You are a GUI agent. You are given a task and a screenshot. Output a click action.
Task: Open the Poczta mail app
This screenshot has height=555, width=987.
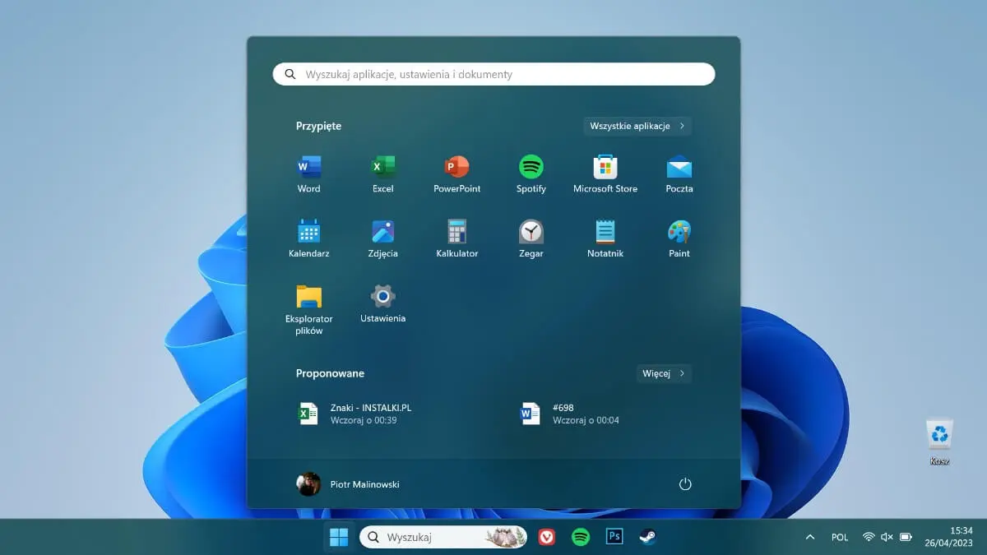click(679, 169)
